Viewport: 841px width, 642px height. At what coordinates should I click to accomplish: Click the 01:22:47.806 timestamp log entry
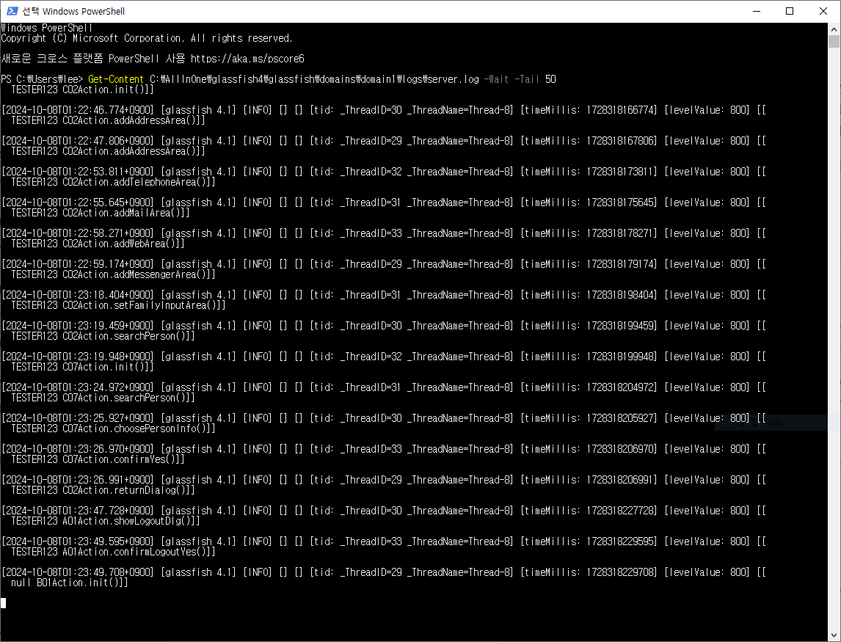coord(384,141)
